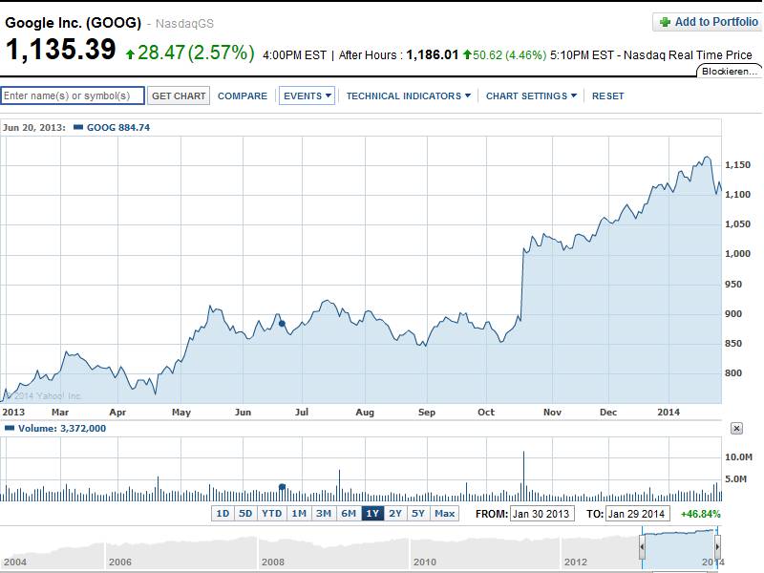Click the right handle of the range slider

[x=717, y=546]
